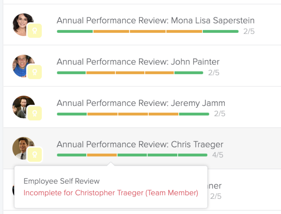Viewport: 281px width, 214px height.
Task: Click the Jeremy Jamm review title
Action: [x=140, y=103]
